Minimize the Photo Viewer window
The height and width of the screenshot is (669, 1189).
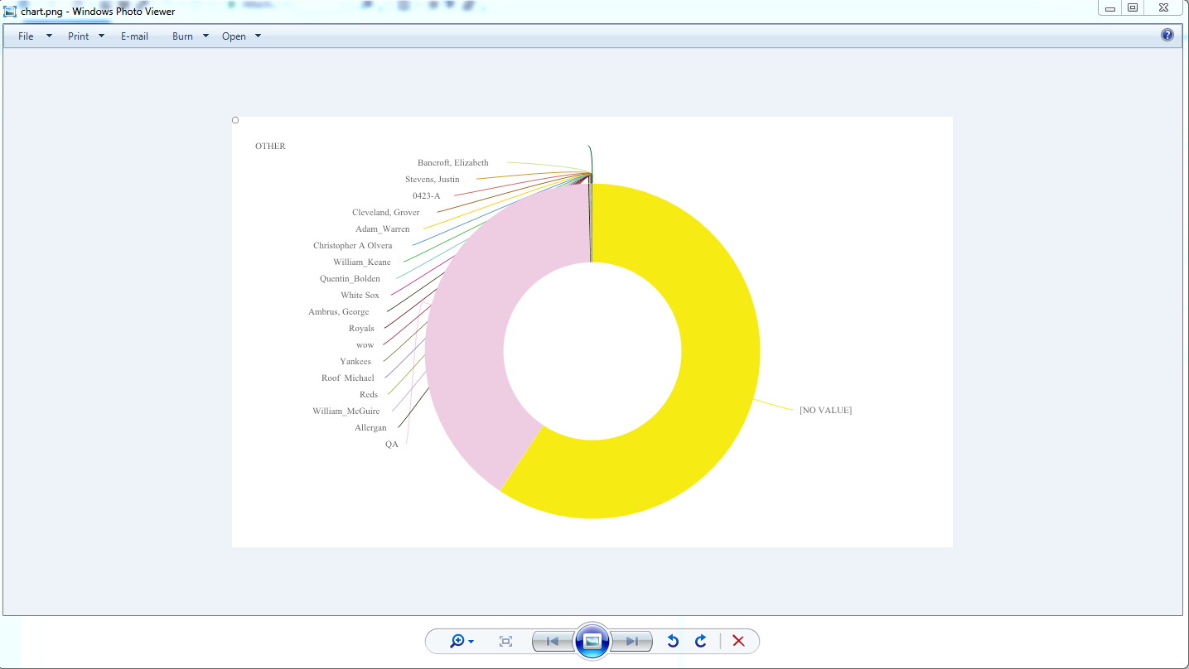(x=1110, y=8)
